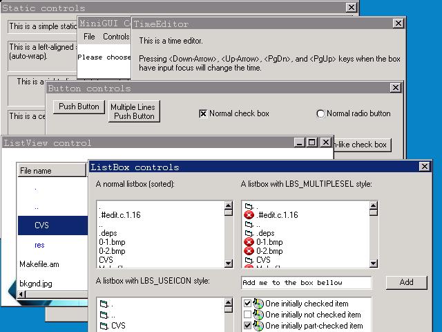Viewport: 442px width, 332px height.
Task: Click the red X icon beside 0-2.bmp
Action: pyautogui.click(x=249, y=251)
